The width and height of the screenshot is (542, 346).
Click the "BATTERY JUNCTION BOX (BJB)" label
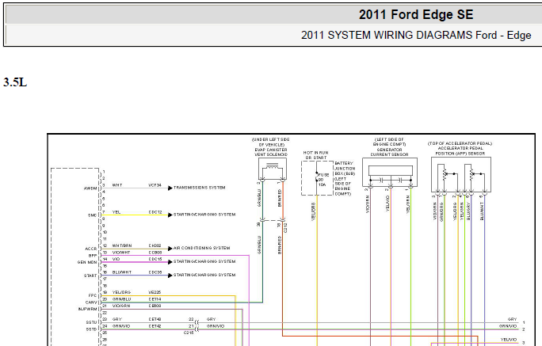tap(345, 169)
